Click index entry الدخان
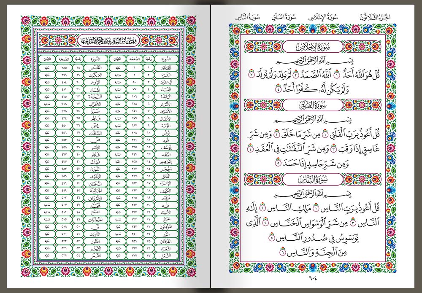422x293 pixels. tap(95, 184)
